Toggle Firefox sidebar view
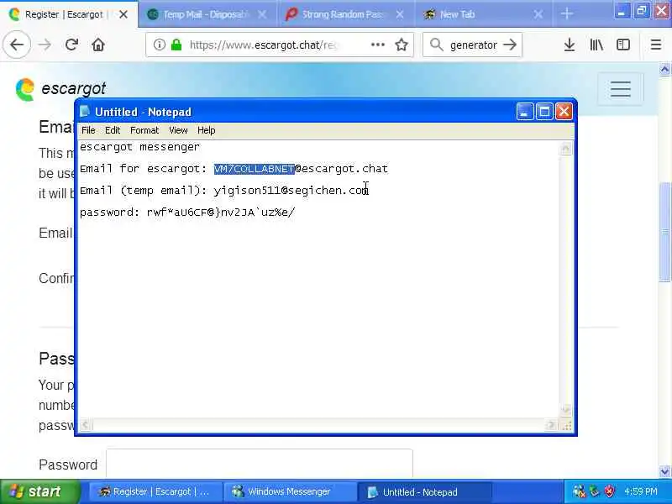 coord(622,45)
